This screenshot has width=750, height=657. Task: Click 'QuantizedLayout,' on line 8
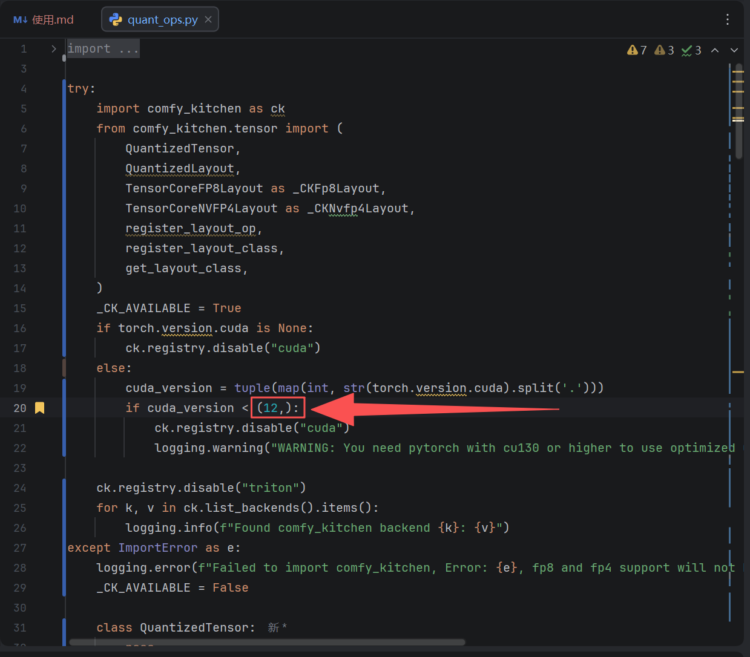tap(183, 168)
